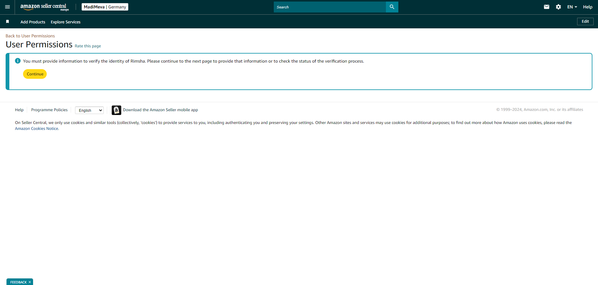Image resolution: width=598 pixels, height=285 pixels.
Task: Expand the EN language dropdown
Action: [572, 7]
